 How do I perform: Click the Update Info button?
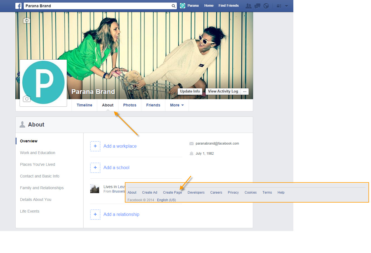click(190, 91)
